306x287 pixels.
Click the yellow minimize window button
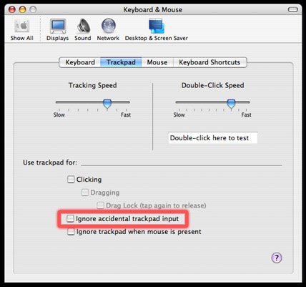coord(22,9)
